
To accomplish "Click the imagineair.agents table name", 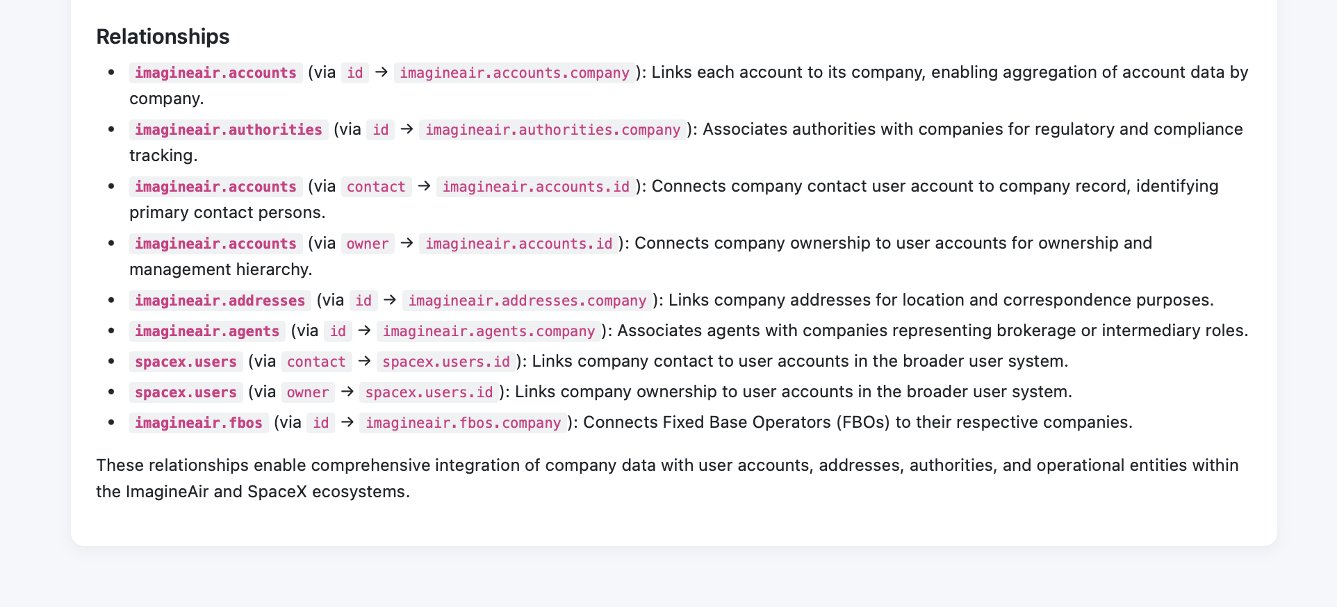I will [x=207, y=331].
